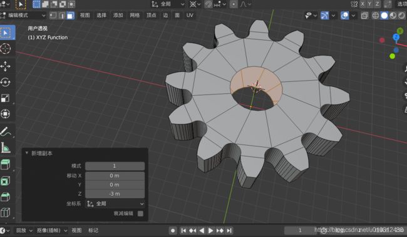The width and height of the screenshot is (407, 237).
Task: Open proportional falloff dropdown
Action: point(245,4)
